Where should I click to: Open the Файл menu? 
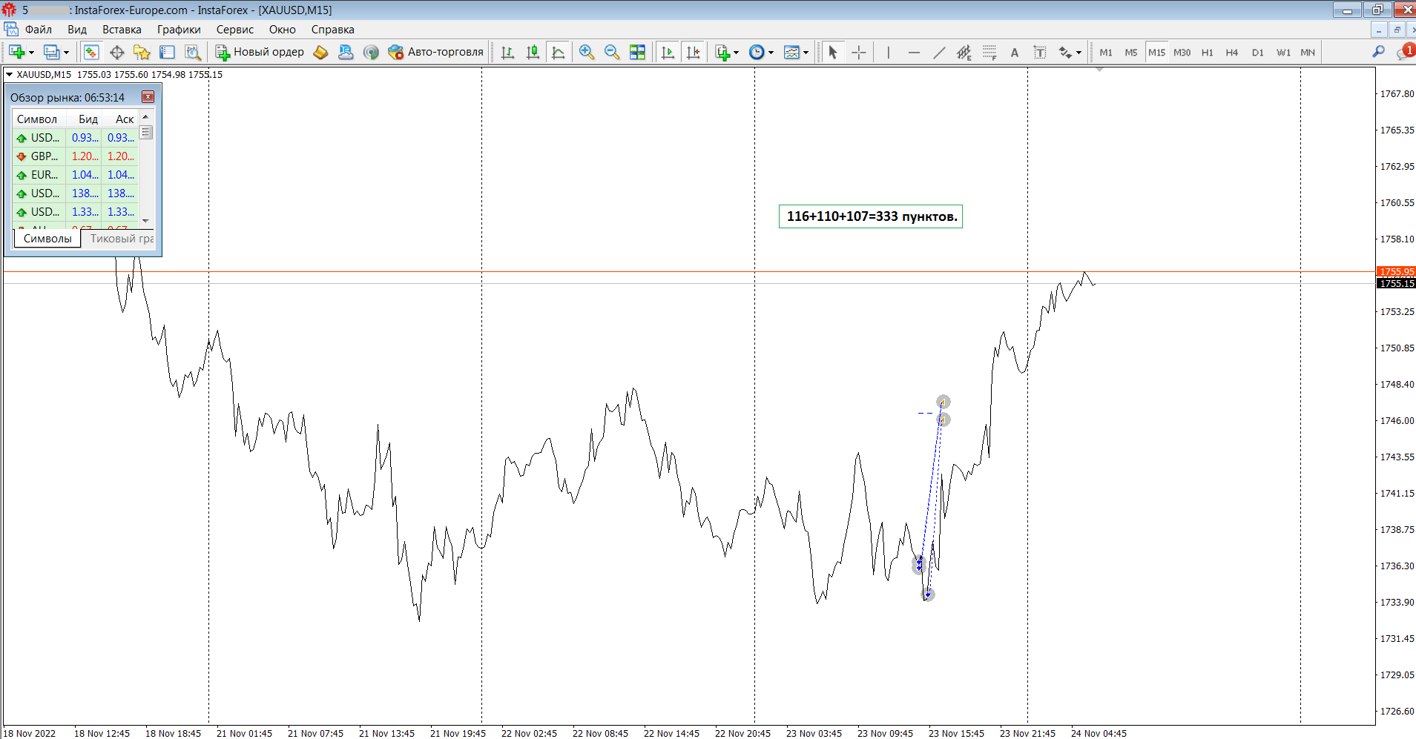coord(38,30)
